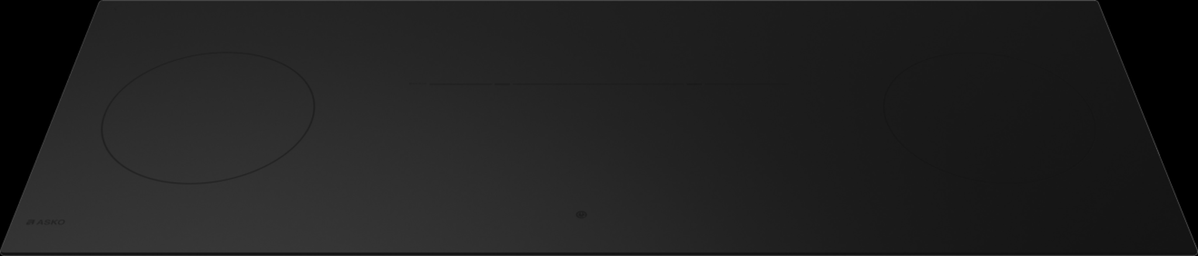Select the left circular cooking zone
This screenshot has height=256, width=1198.
coord(208,117)
